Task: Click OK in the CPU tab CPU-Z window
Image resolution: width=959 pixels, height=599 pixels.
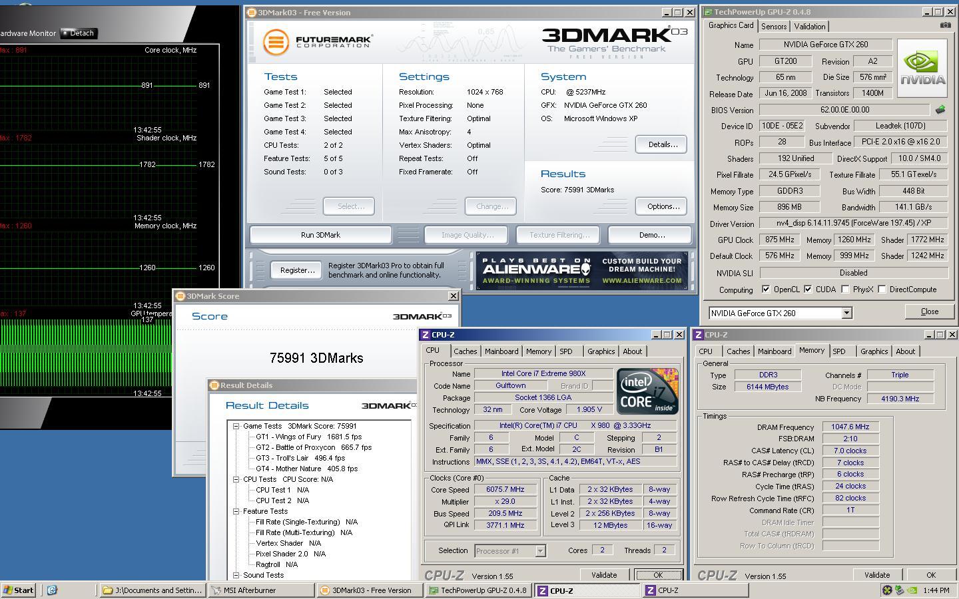Action: point(657,575)
